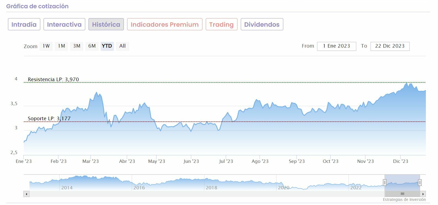
Task: Click the From date field
Action: [336, 46]
